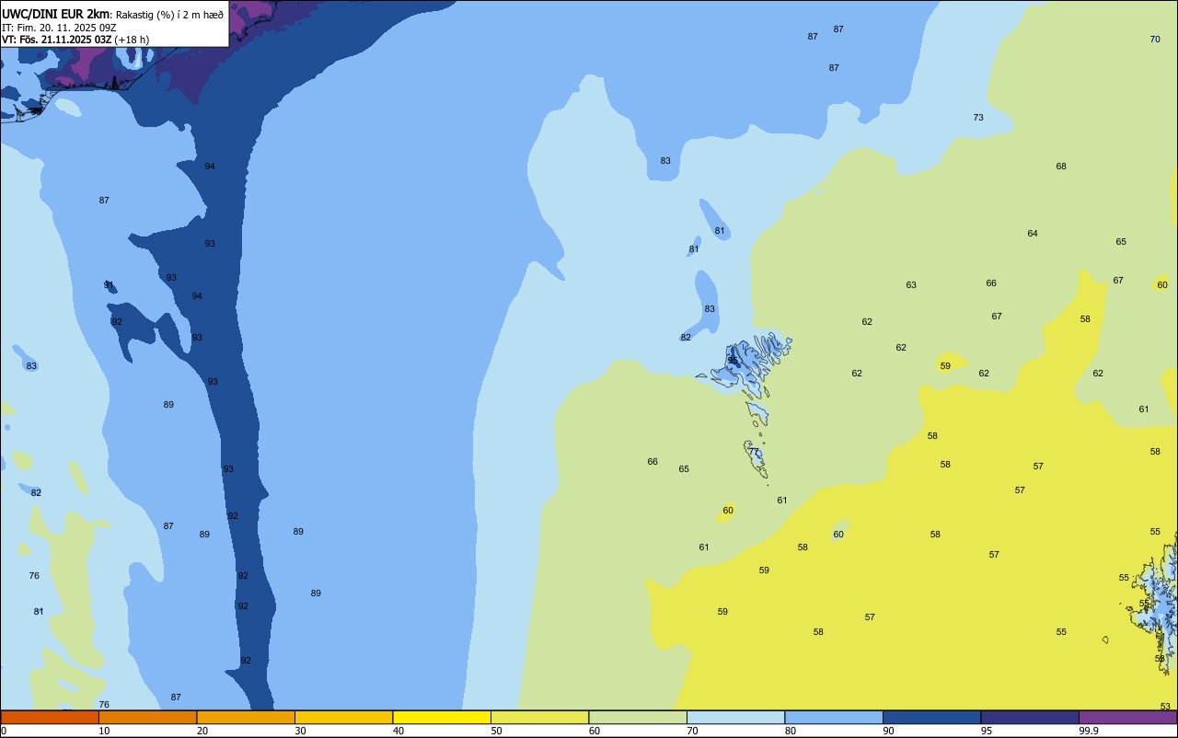Pick the orange 10–20 legend swatch
The height and width of the screenshot is (738, 1178).
point(147,717)
